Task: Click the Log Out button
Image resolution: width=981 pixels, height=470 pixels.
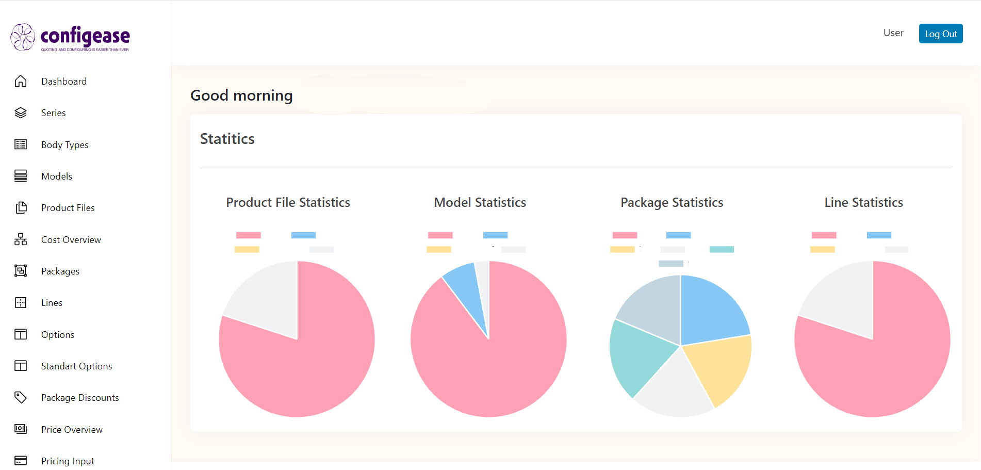Action: (940, 33)
